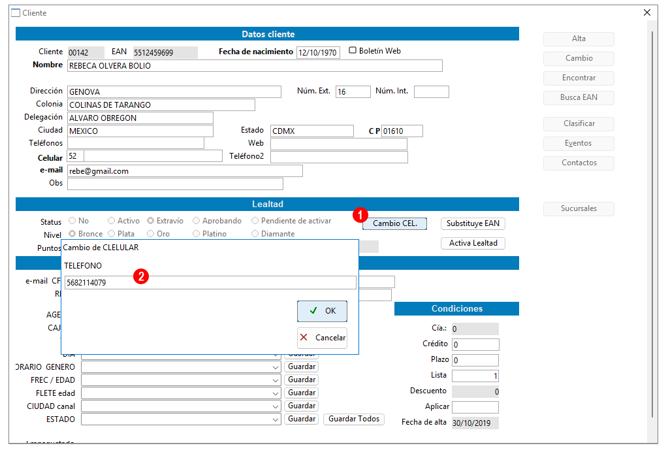Select the Activo status radio button
Viewport: 668px width, 456px height.
(111, 221)
